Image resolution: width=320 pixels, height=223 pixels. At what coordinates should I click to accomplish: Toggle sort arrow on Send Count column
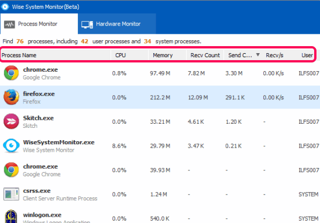coord(258,54)
